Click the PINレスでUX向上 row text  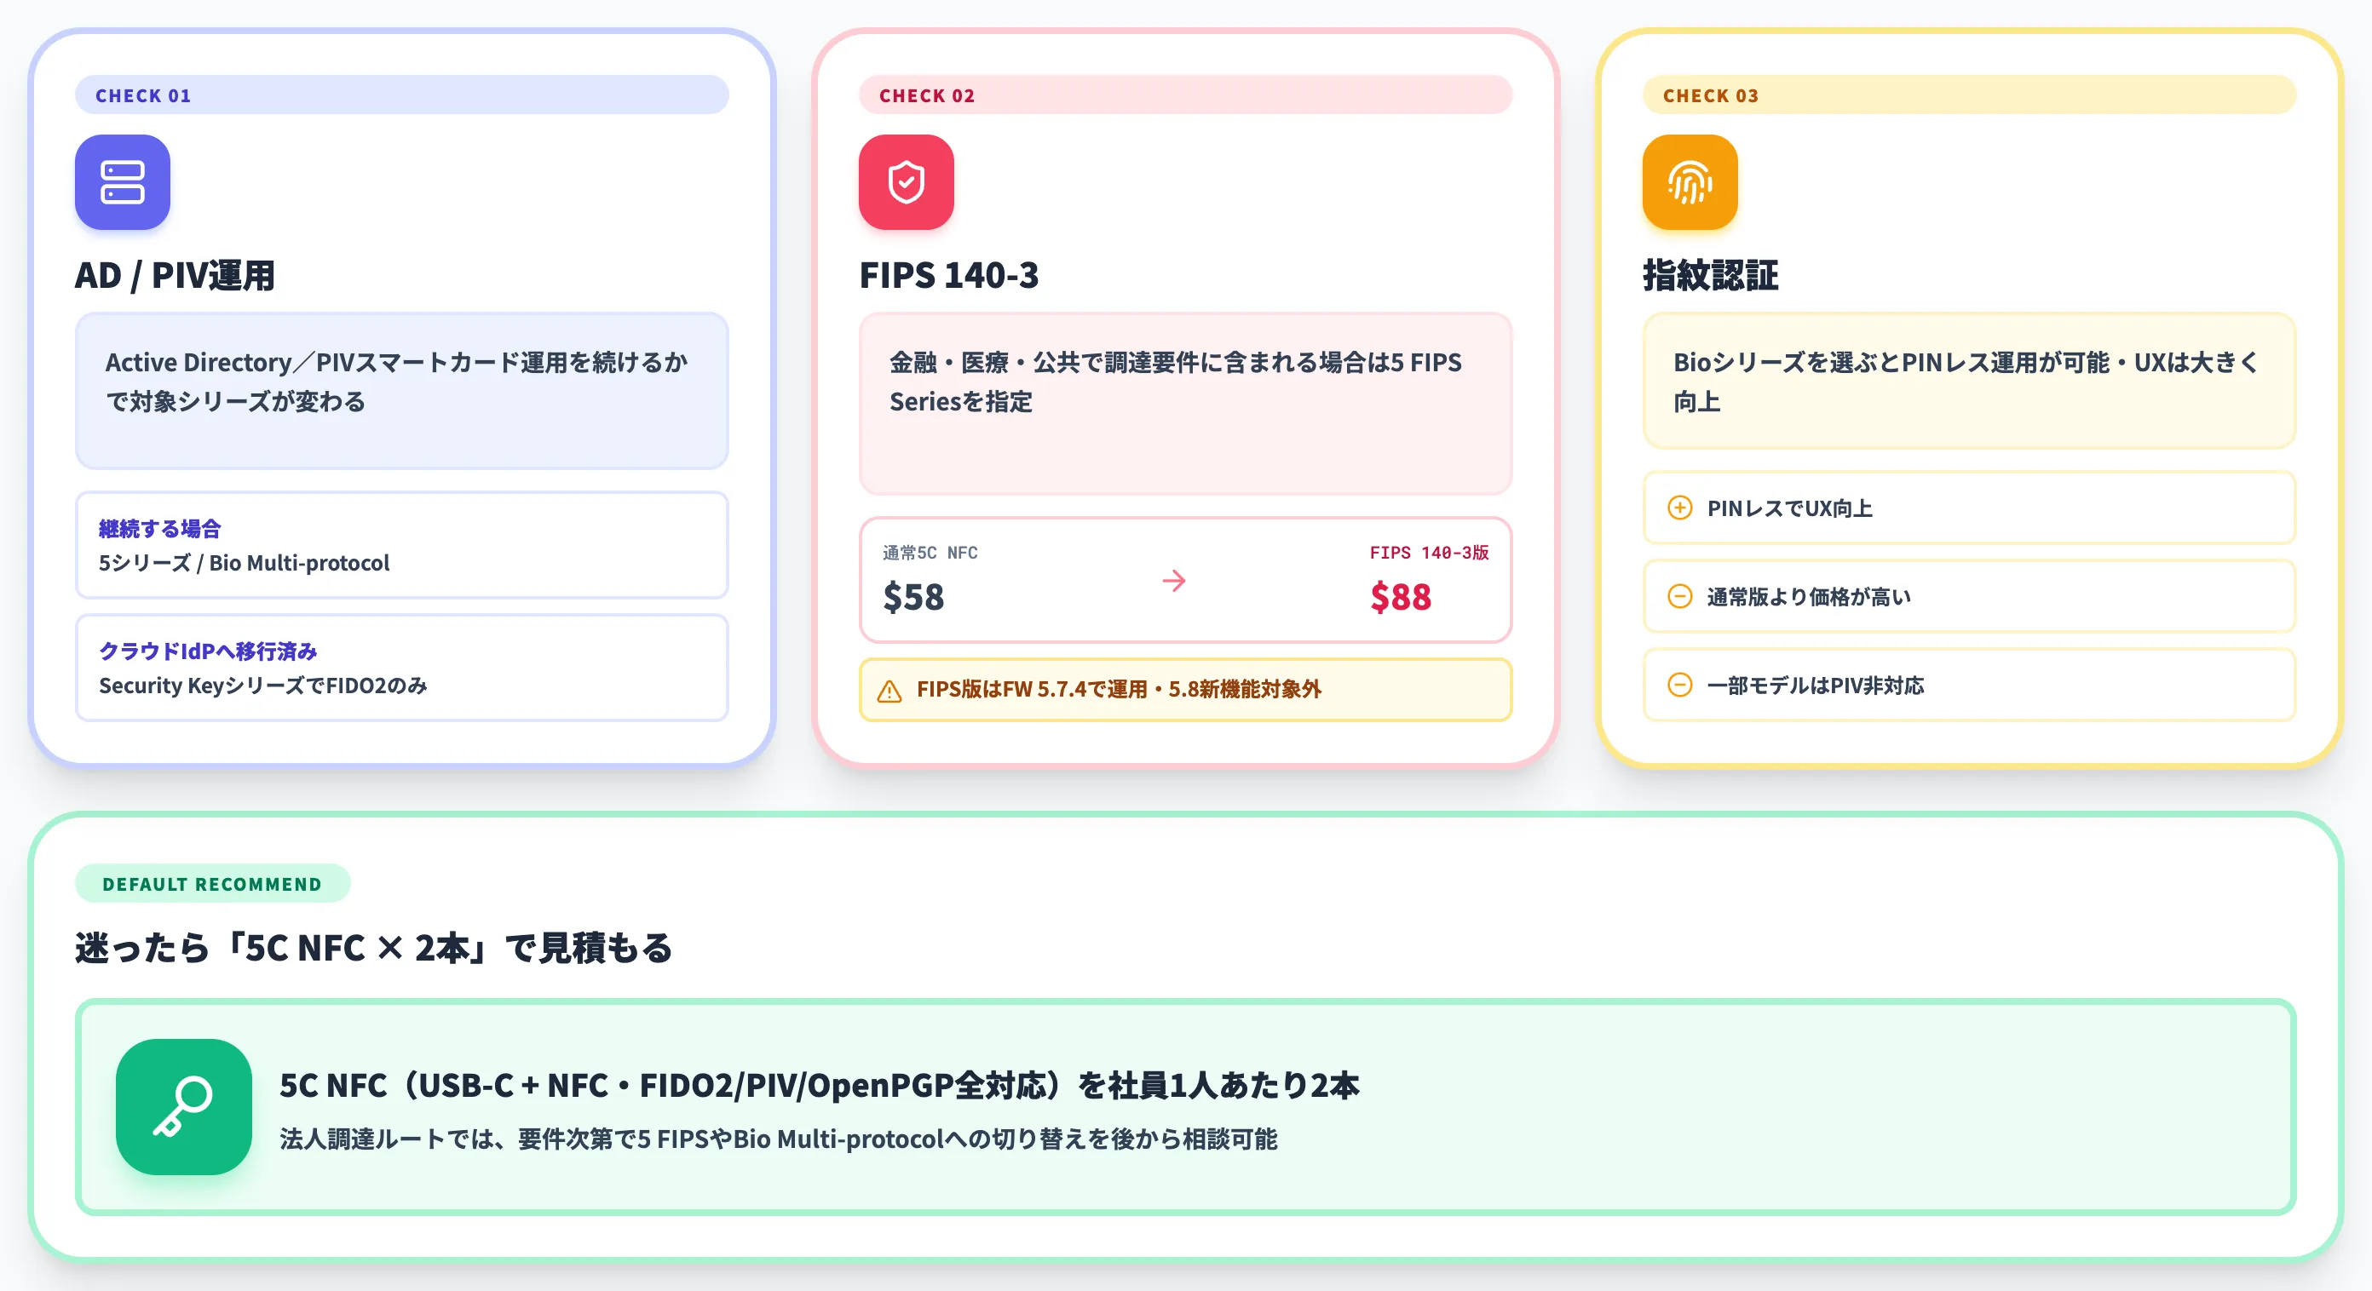coord(1789,508)
